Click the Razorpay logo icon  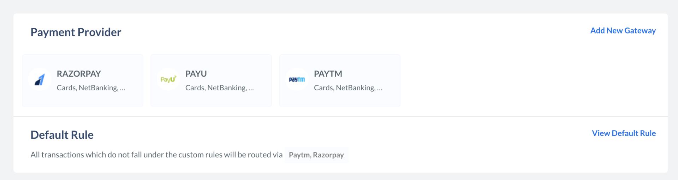40,80
